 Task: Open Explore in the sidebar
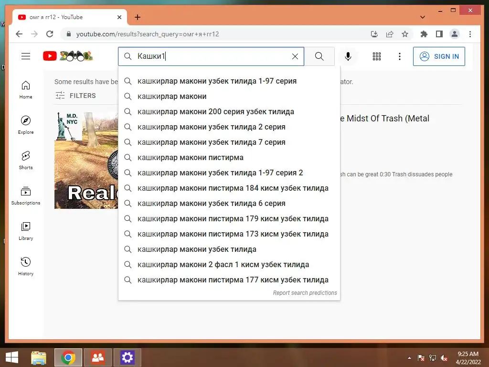[x=26, y=125]
